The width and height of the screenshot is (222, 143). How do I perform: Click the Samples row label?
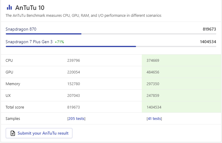pos(13,119)
